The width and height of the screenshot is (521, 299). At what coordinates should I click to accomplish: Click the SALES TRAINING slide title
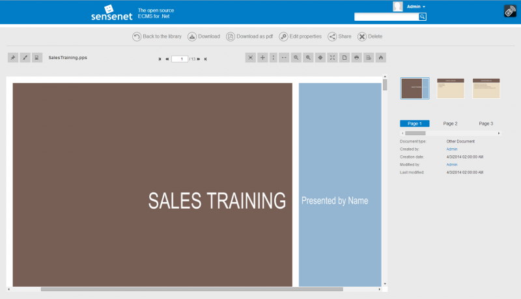coord(217,201)
